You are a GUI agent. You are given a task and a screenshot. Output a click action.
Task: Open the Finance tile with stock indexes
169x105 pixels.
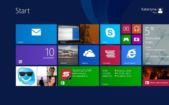pyautogui.click(x=121, y=76)
